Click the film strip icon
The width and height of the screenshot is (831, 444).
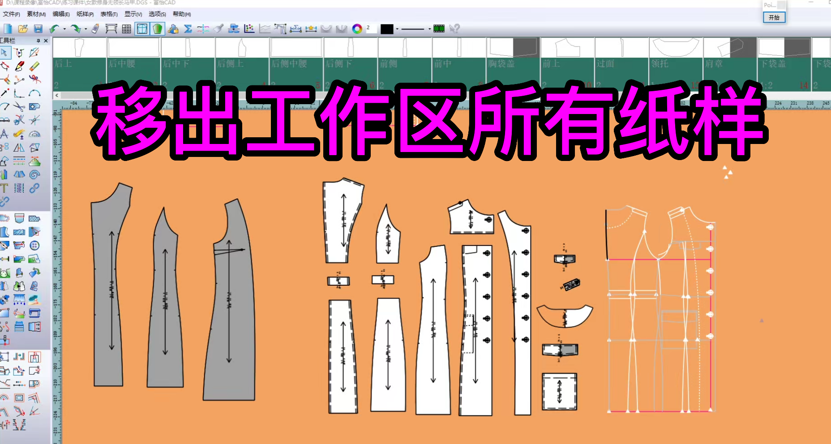pyautogui.click(x=439, y=29)
